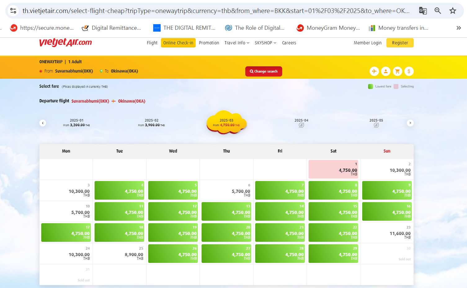
Task: Open the Flight menu item
Action: pos(152,43)
